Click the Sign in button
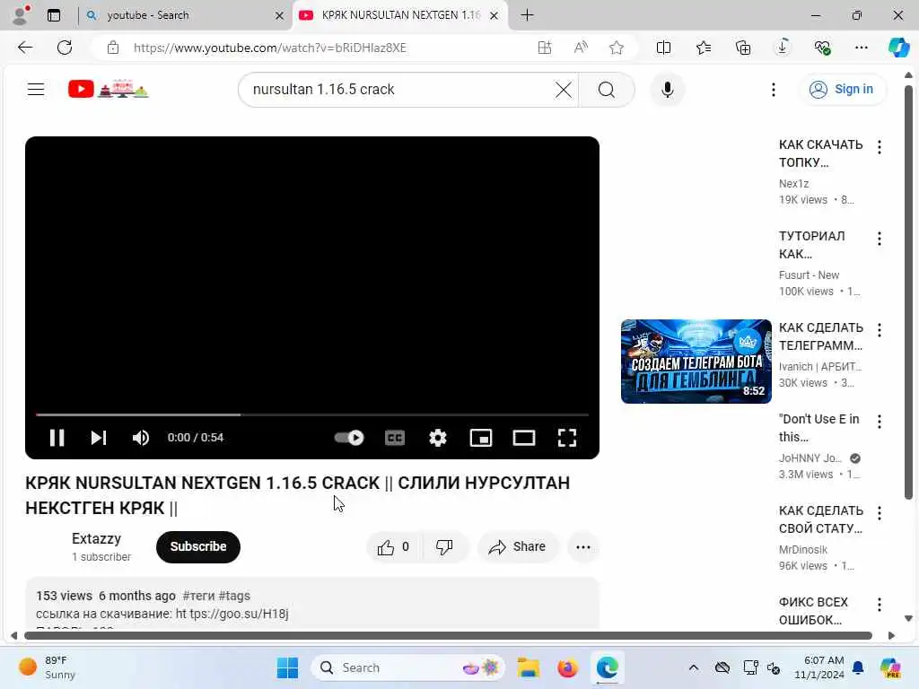The image size is (919, 689). click(842, 89)
